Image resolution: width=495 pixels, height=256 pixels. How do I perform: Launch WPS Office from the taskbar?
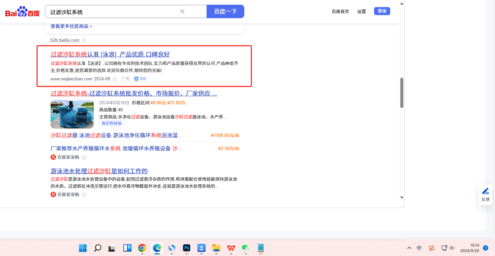pyautogui.click(x=231, y=248)
